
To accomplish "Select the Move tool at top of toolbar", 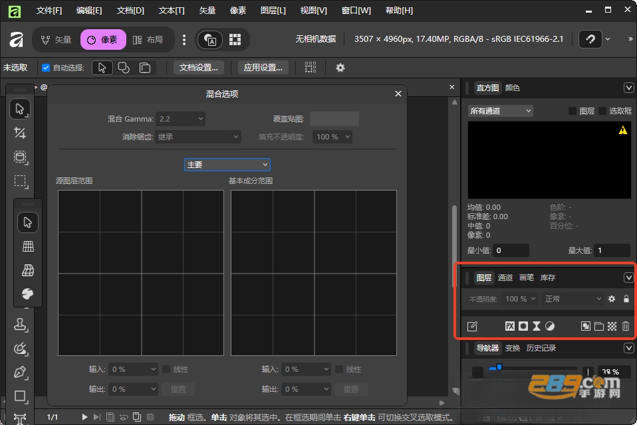I will (x=20, y=109).
